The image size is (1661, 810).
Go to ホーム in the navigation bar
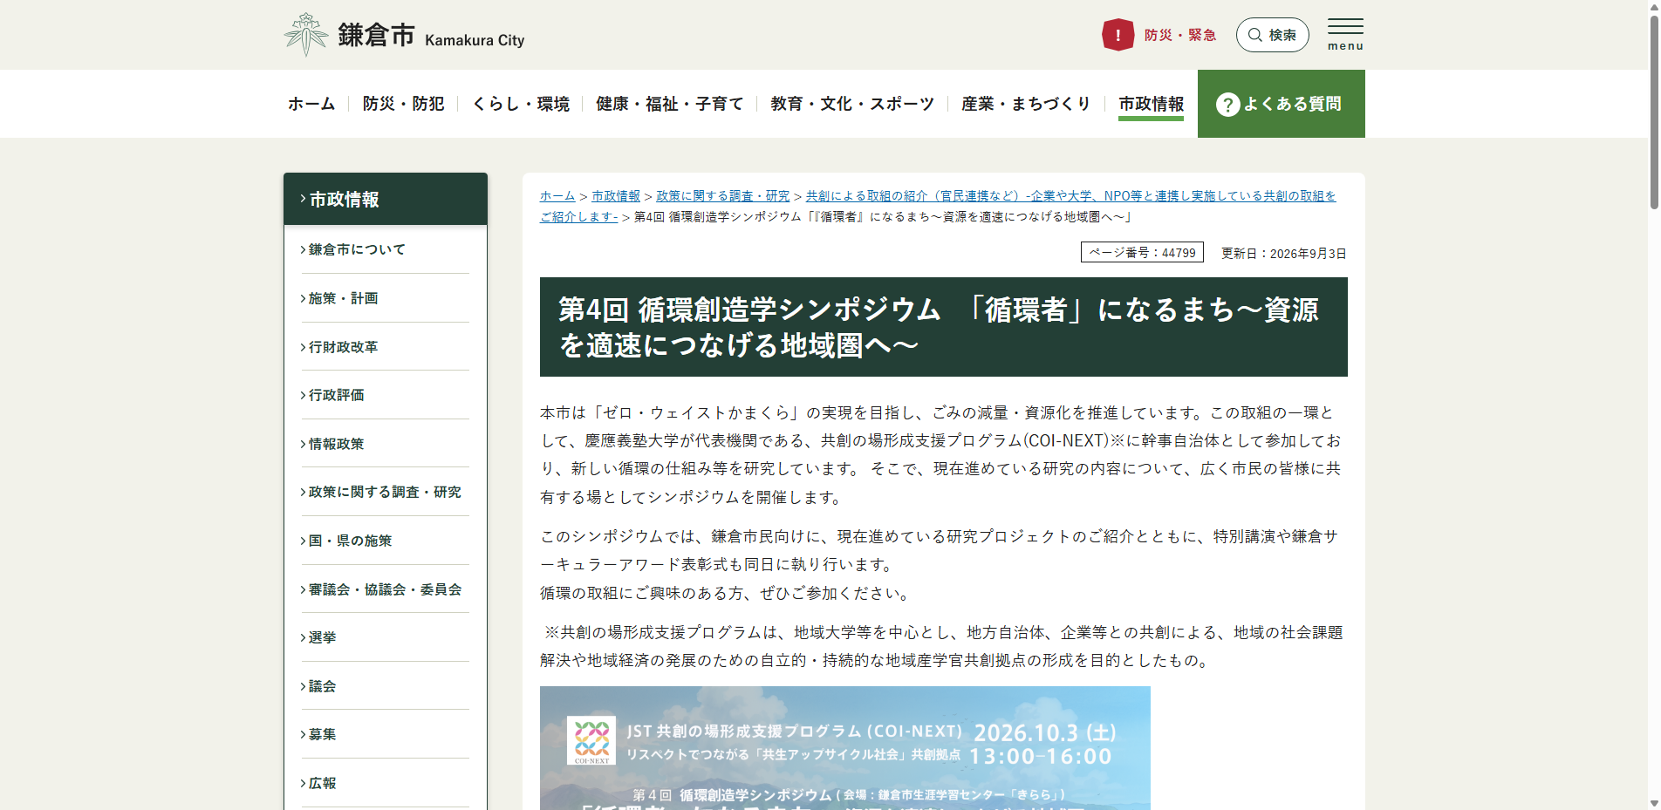[x=311, y=104]
